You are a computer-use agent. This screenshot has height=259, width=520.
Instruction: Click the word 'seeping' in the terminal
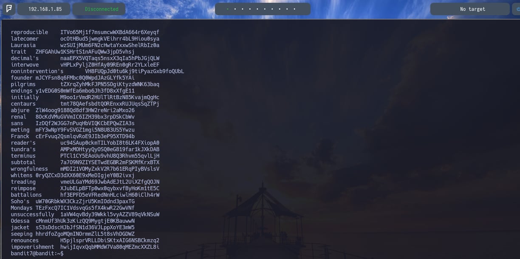click(x=22, y=234)
